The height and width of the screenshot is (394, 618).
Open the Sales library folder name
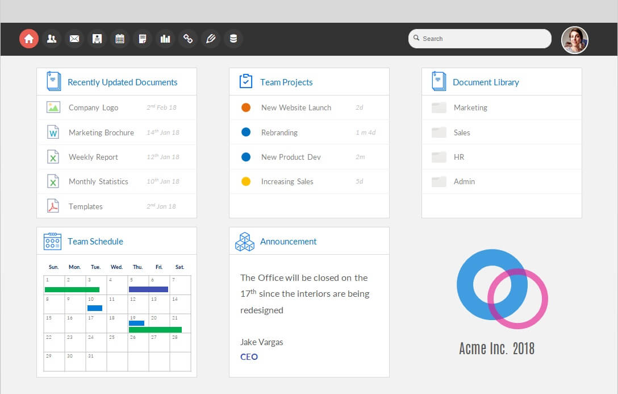462,132
